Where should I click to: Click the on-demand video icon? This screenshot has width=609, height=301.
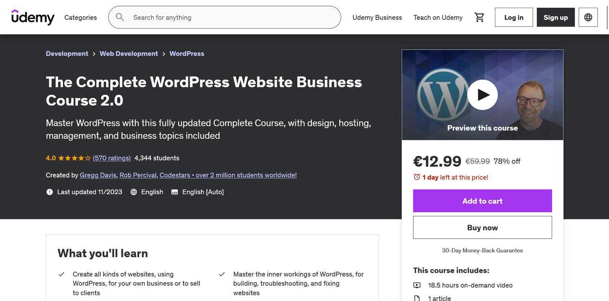pos(417,285)
